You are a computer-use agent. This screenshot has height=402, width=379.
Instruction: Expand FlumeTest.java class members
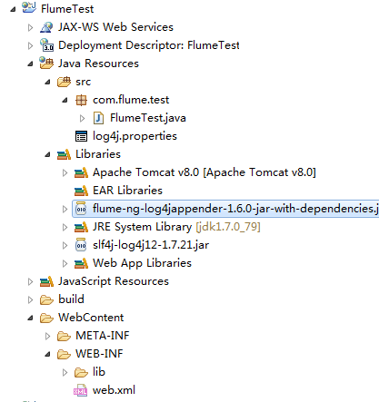click(82, 118)
